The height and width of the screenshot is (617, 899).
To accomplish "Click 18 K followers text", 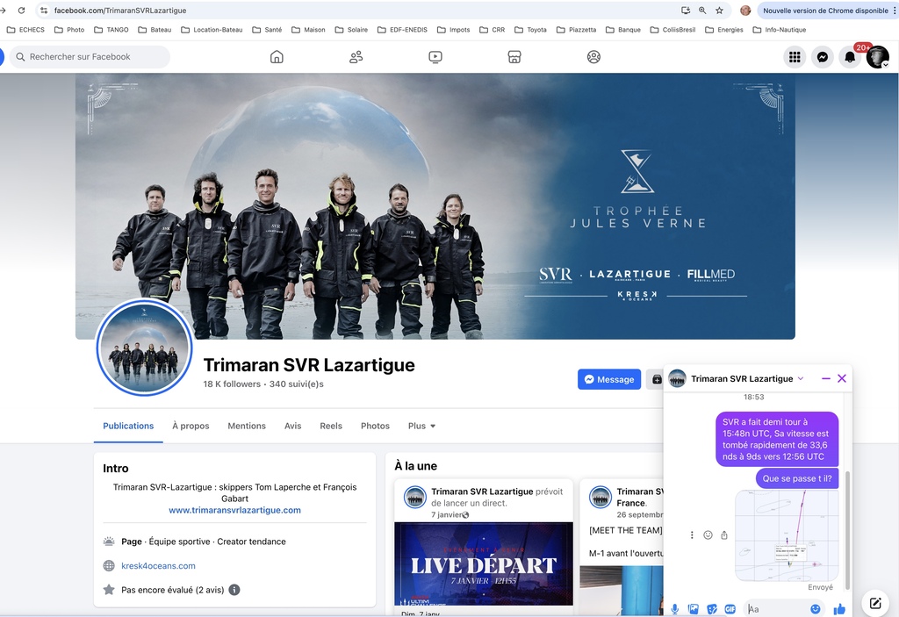I will click(232, 384).
